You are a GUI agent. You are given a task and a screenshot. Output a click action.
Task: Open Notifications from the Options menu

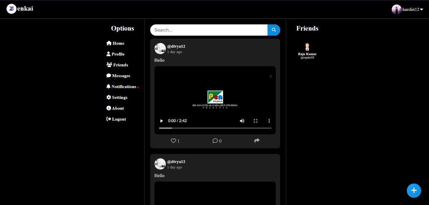click(x=121, y=86)
